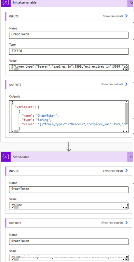Click scroll right arrow in Set variable inputs Value
Screen dimensions: 134x262
pos(123,207)
